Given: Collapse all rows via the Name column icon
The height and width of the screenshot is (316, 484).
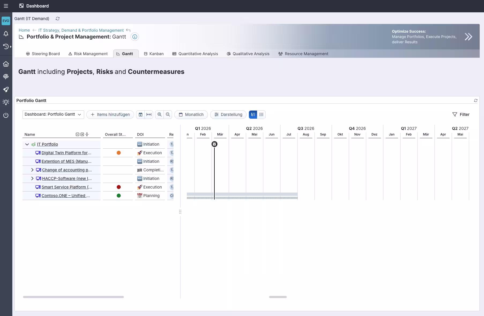Looking at the screenshot, I should [x=77, y=134].
